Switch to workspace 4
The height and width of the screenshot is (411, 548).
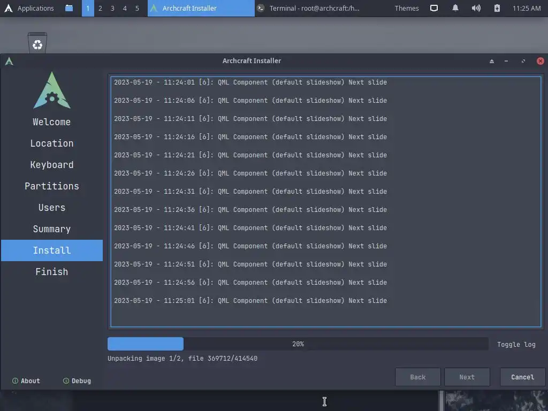(x=125, y=8)
